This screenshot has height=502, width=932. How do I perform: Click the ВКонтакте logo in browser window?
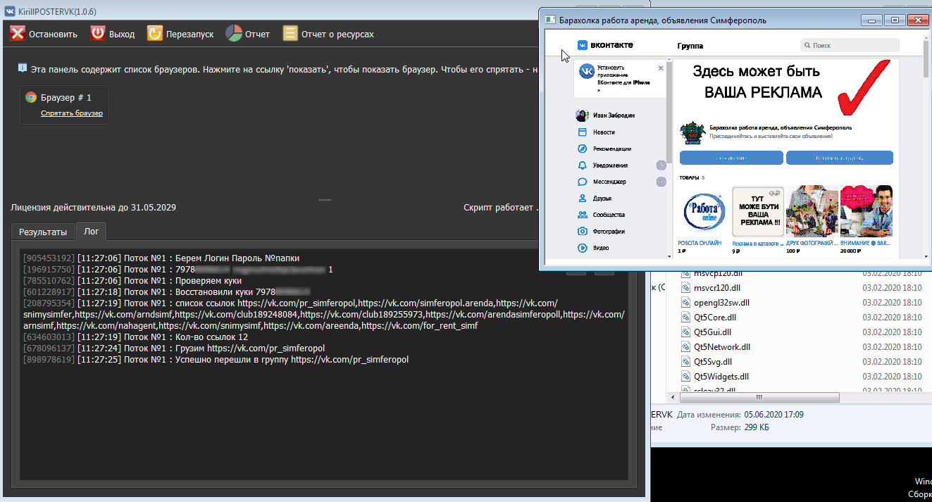coord(605,45)
